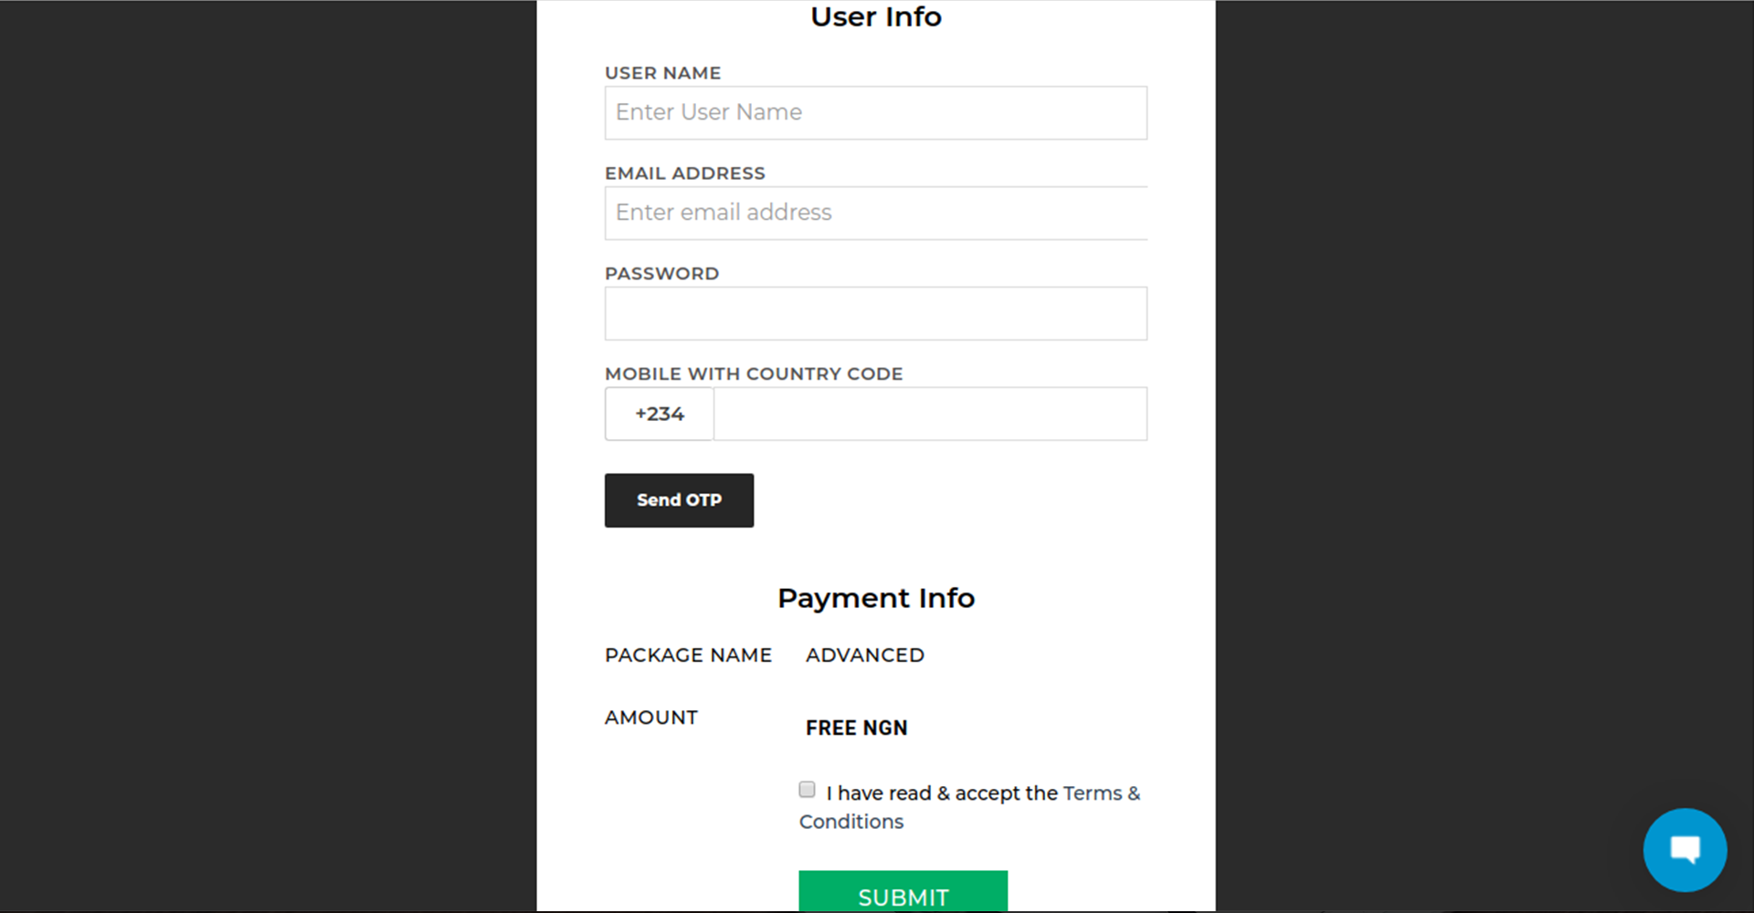Click the Send OTP button
The width and height of the screenshot is (1754, 913).
point(679,500)
